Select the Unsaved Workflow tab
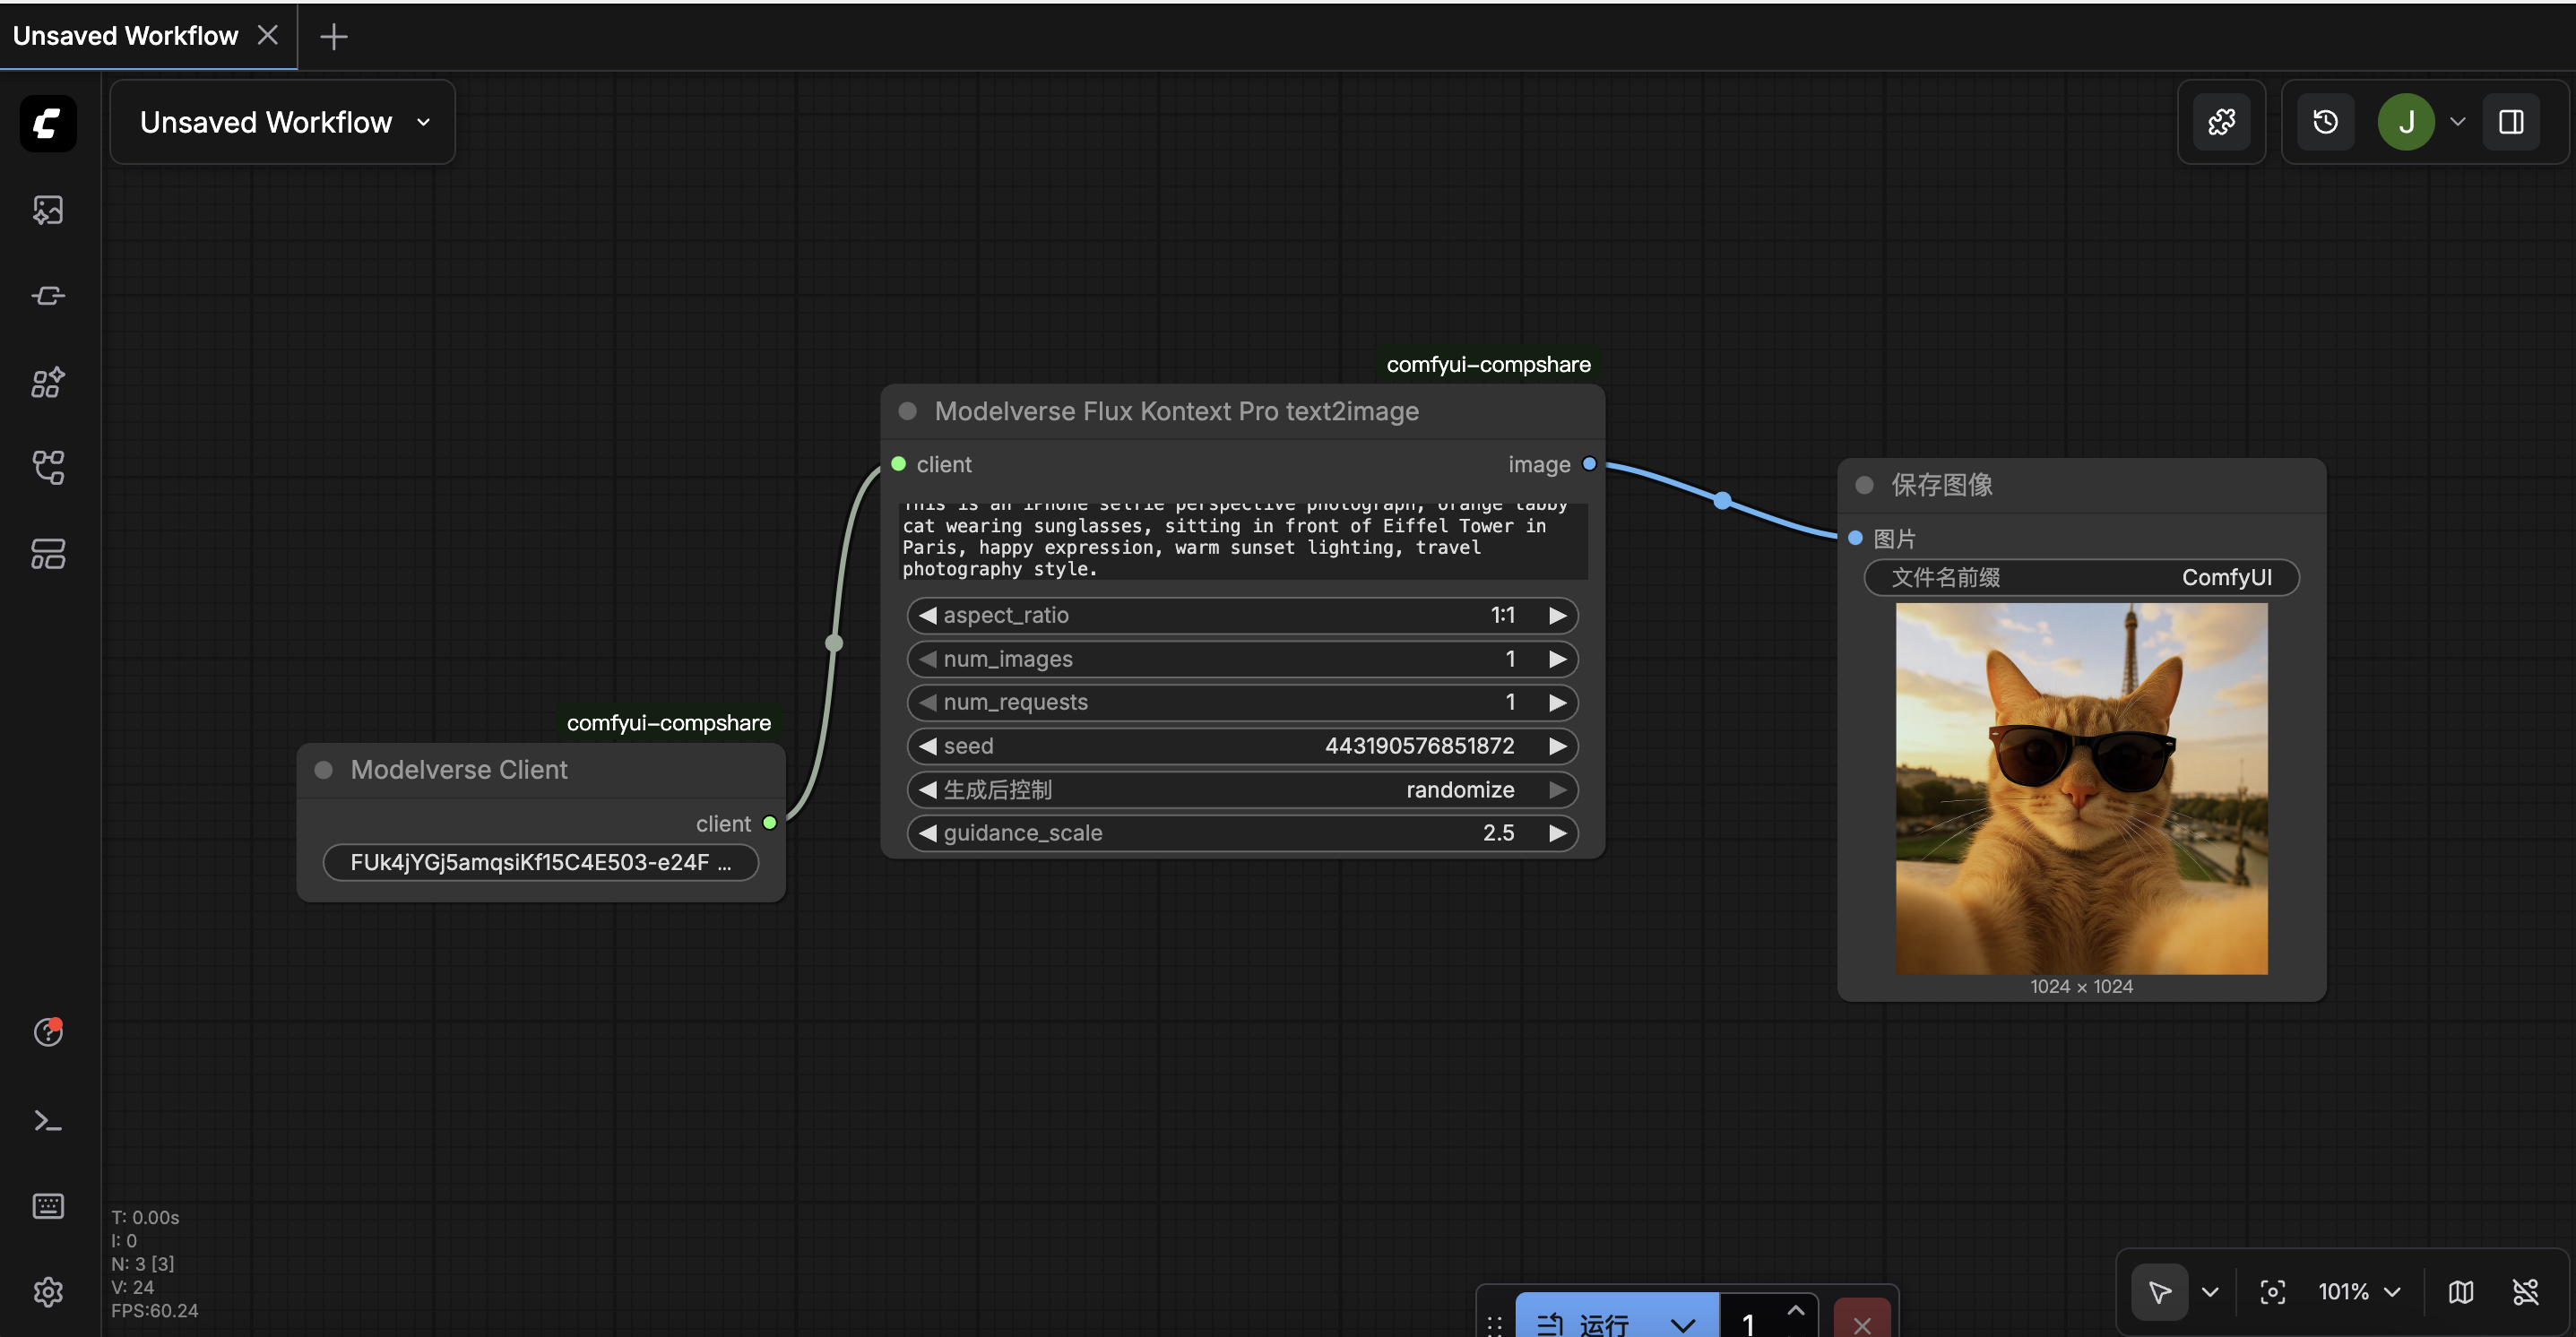Image resolution: width=2576 pixels, height=1337 pixels. (125, 36)
